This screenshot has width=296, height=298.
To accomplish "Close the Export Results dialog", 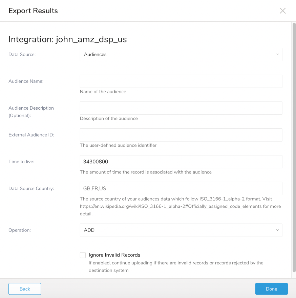I will (x=282, y=11).
